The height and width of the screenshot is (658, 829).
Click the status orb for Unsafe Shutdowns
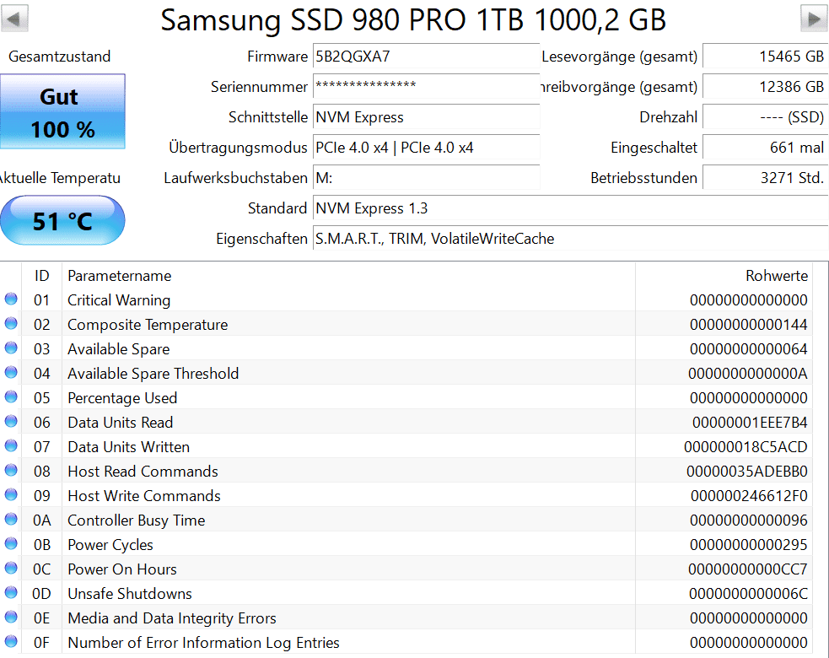coord(11,592)
